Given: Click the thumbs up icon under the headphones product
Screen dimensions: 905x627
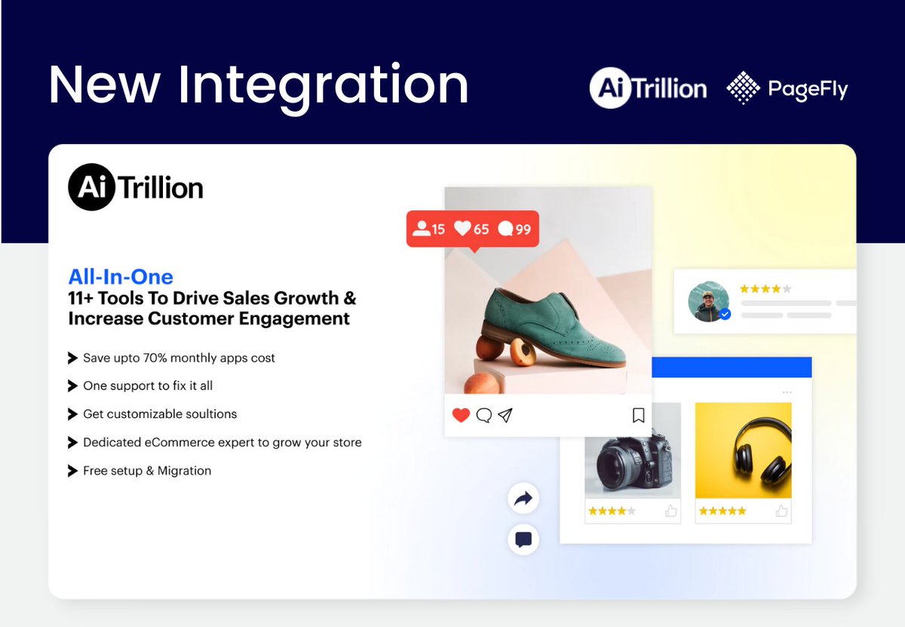Looking at the screenshot, I should point(782,511).
